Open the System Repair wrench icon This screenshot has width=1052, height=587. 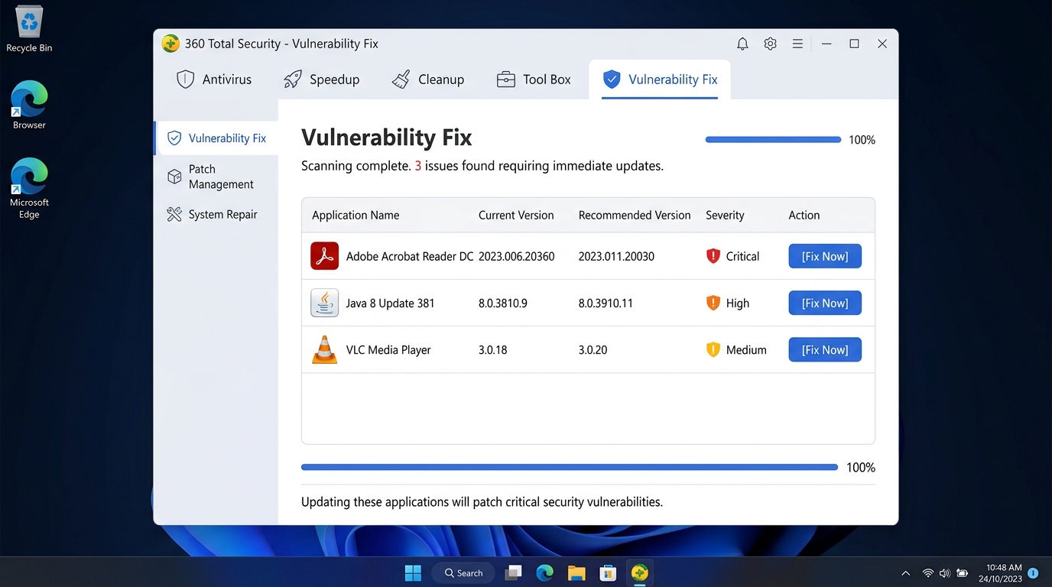pyautogui.click(x=174, y=214)
